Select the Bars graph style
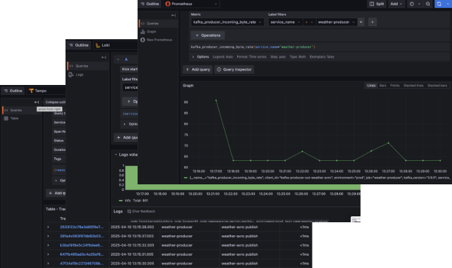The height and width of the screenshot is (268, 452). [383, 86]
